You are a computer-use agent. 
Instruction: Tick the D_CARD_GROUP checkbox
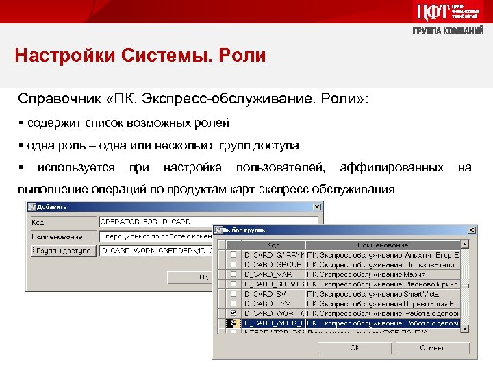click(233, 264)
